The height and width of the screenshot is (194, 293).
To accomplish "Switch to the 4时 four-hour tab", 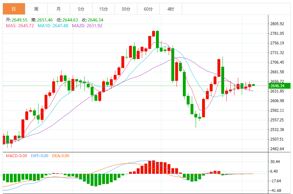I will (x=171, y=9).
